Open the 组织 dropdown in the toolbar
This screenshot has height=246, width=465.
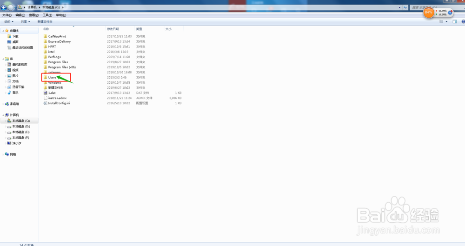point(8,22)
